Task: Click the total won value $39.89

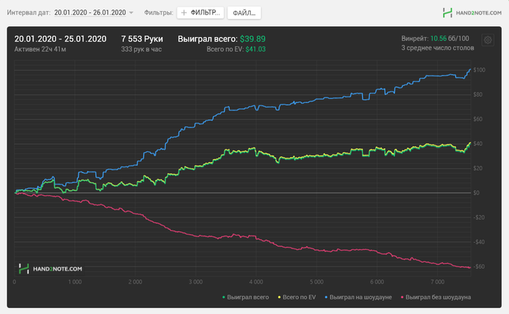Action: point(252,39)
